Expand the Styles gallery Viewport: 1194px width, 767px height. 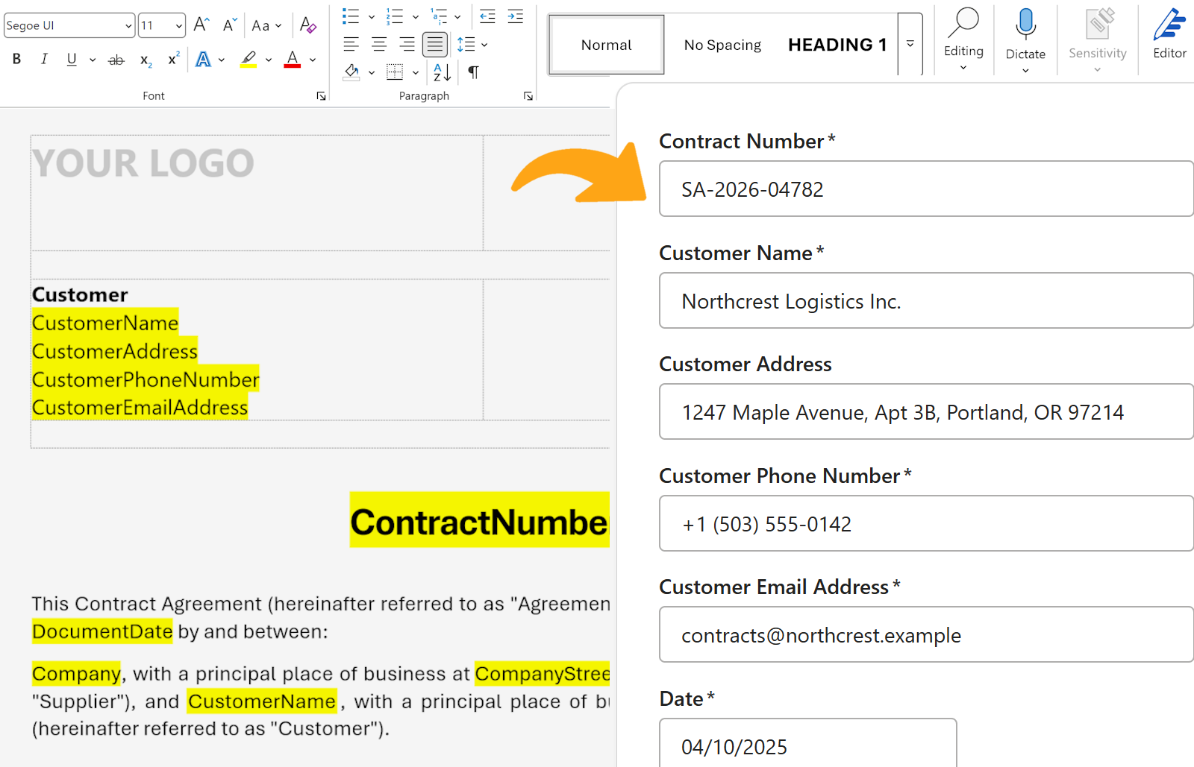click(910, 45)
